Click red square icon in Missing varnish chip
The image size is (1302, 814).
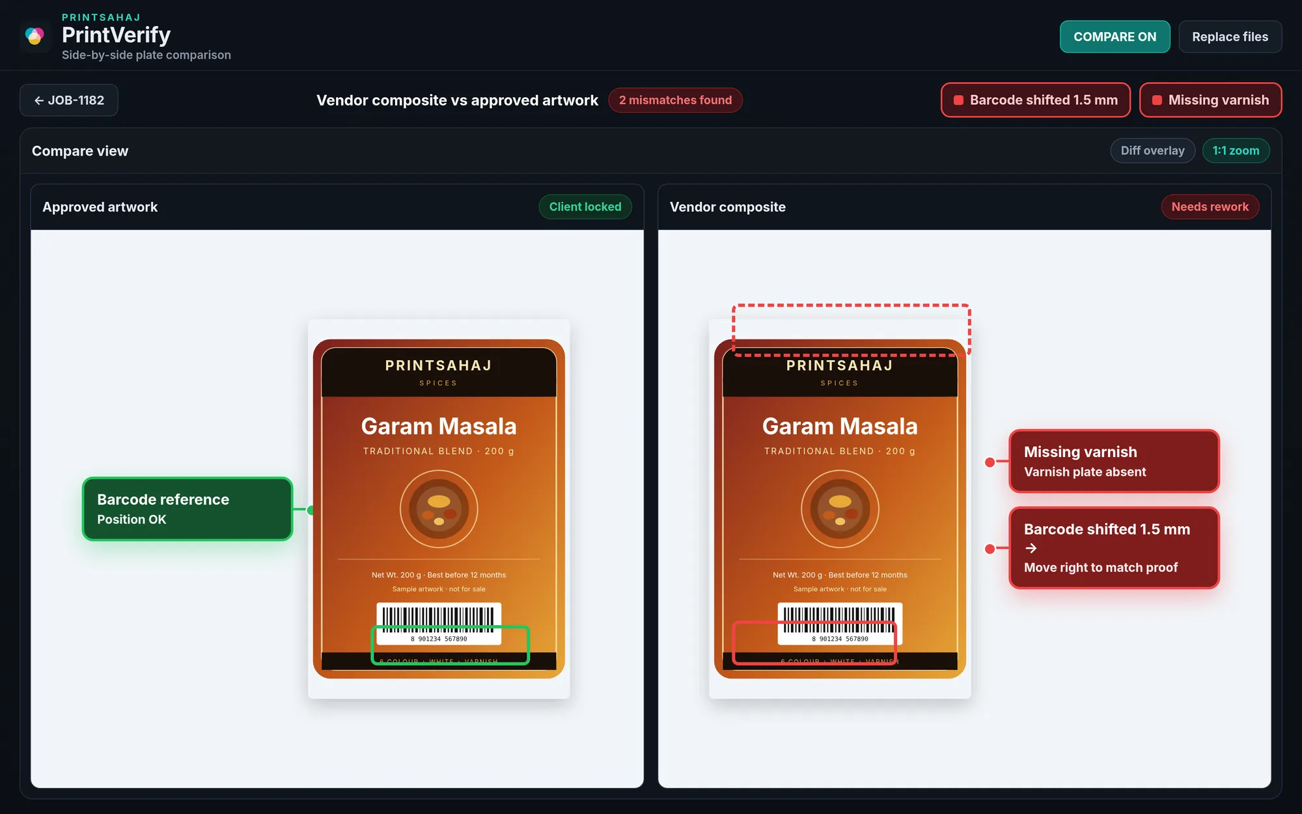pos(1157,100)
